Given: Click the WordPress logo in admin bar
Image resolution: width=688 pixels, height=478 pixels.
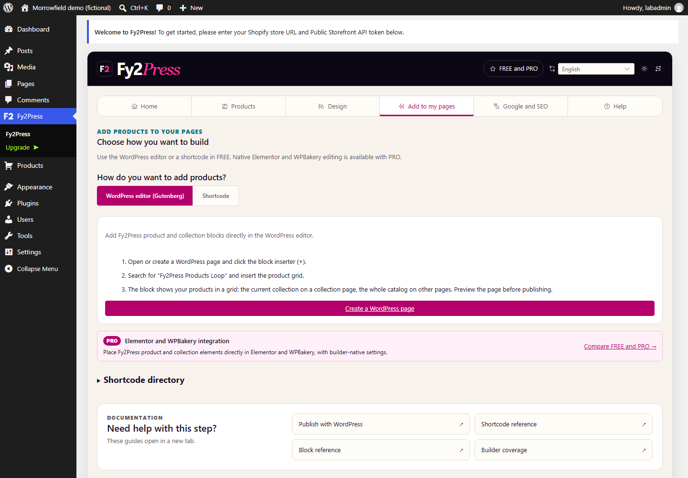Looking at the screenshot, I should (8, 8).
